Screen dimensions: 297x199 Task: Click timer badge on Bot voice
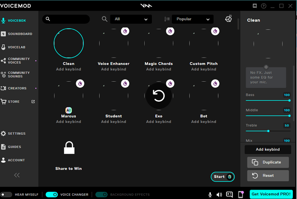pyautogui.click(x=215, y=83)
